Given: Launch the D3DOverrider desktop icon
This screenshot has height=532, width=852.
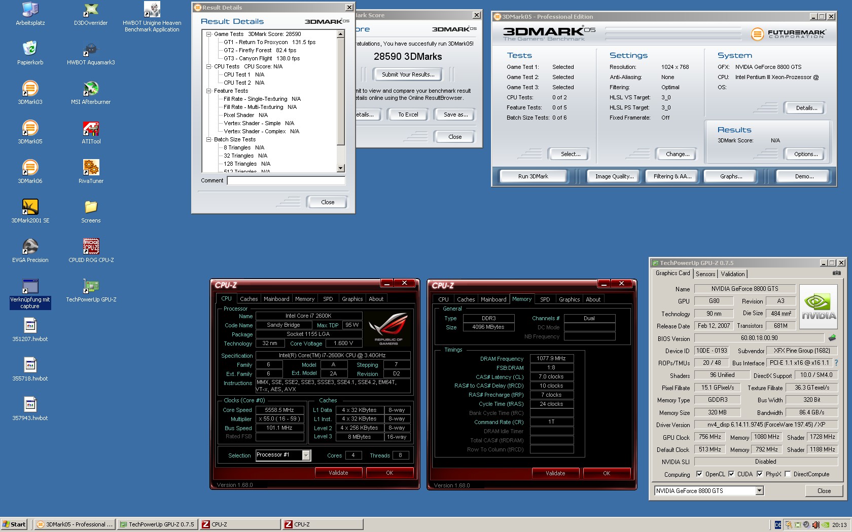Looking at the screenshot, I should click(91, 9).
